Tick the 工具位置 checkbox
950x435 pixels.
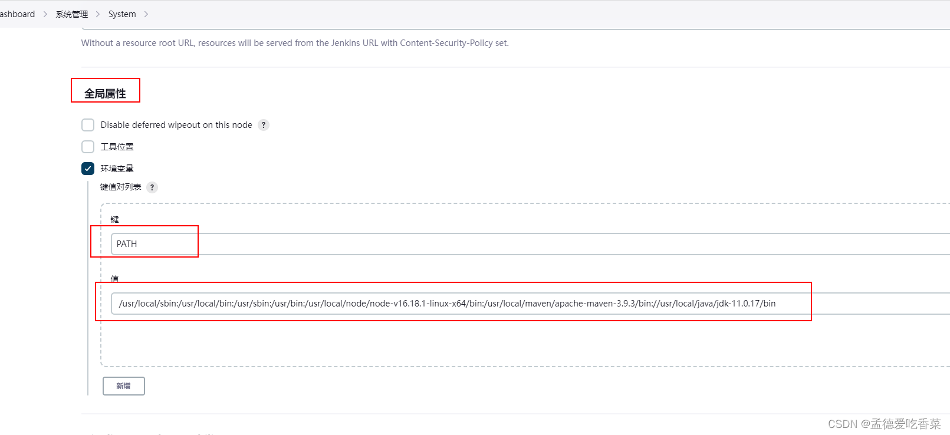click(x=88, y=147)
